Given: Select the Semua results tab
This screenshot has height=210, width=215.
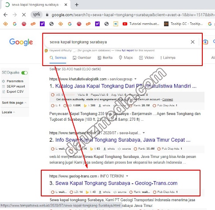Looking at the screenshot, I should [x=58, y=58].
